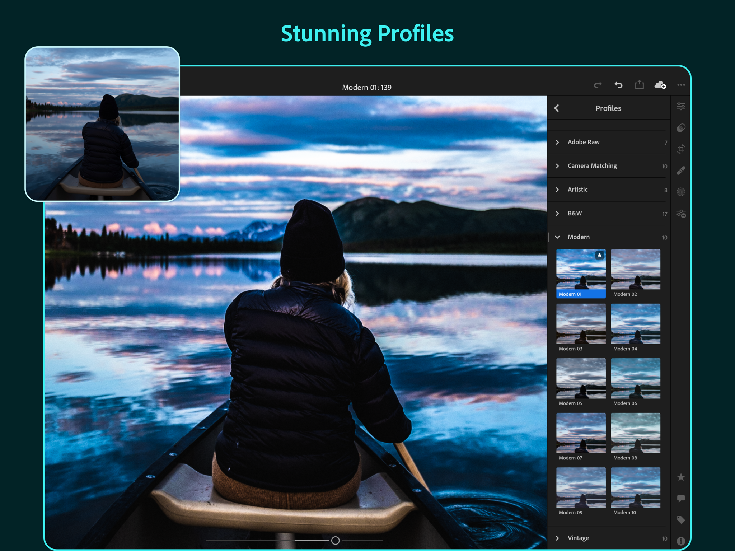The width and height of the screenshot is (735, 551).
Task: Toggle the star rating icon in sidebar
Action: pyautogui.click(x=681, y=477)
